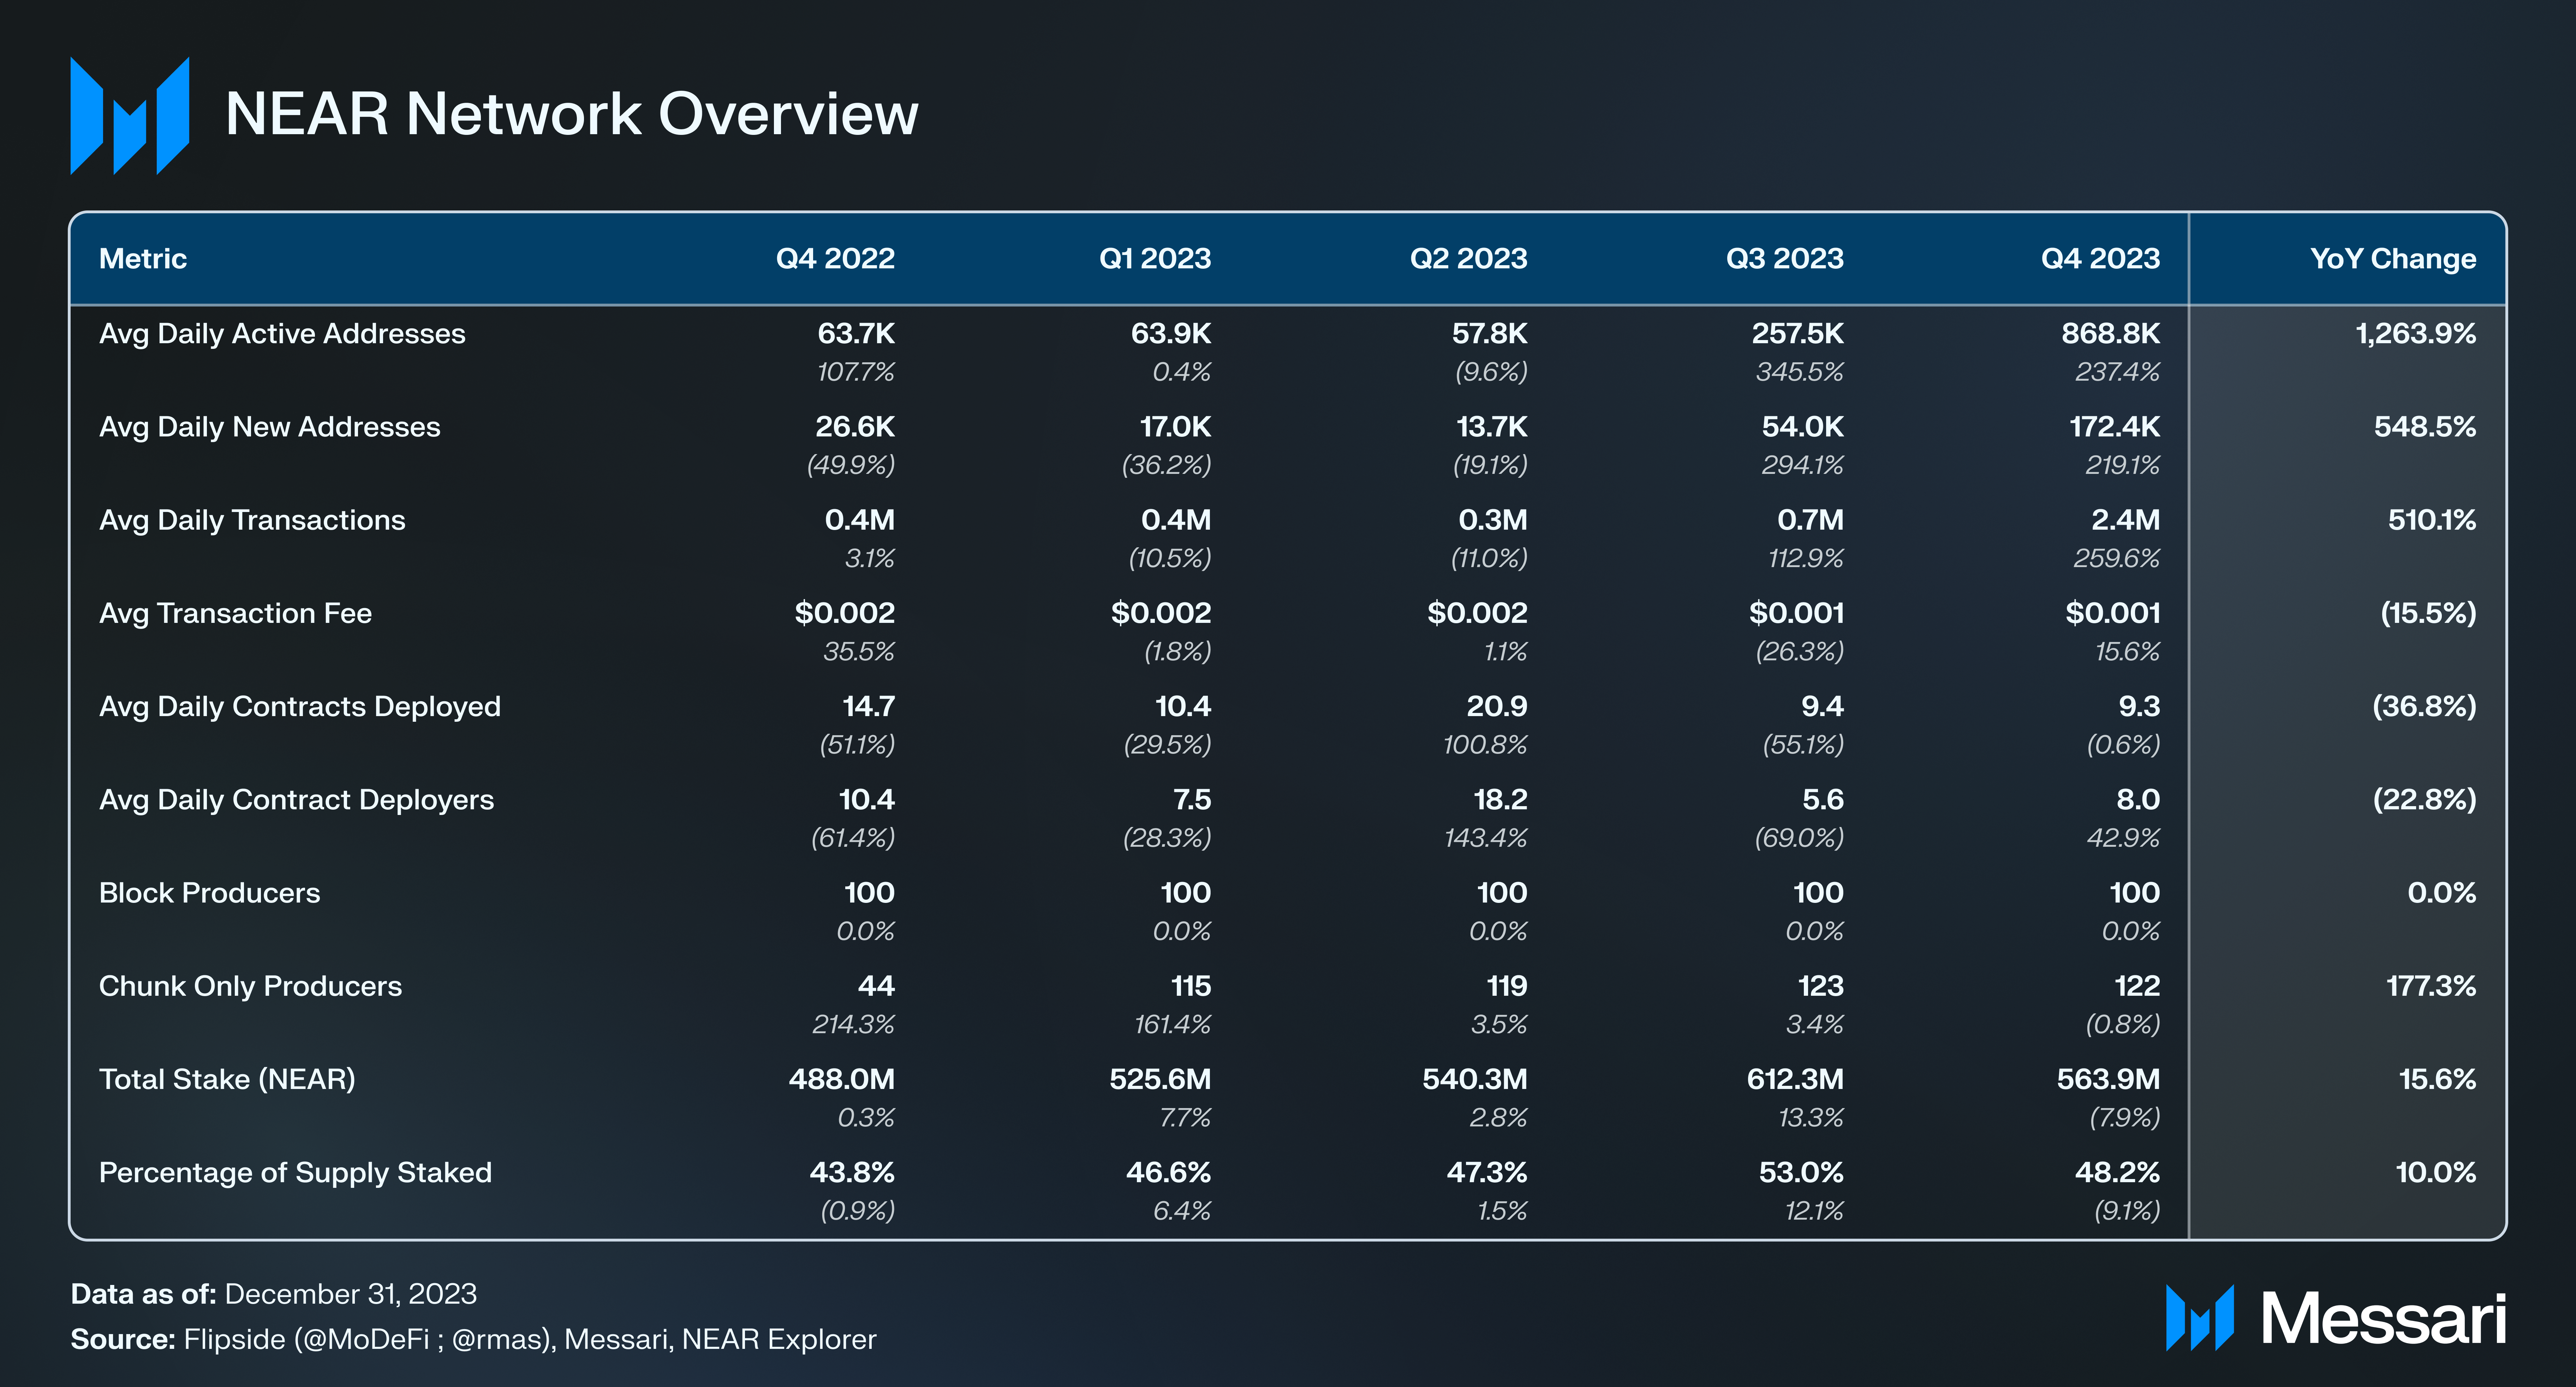Select the 'Avg Daily Contracts Deployed' row label
The height and width of the screenshot is (1387, 2576).
300,707
